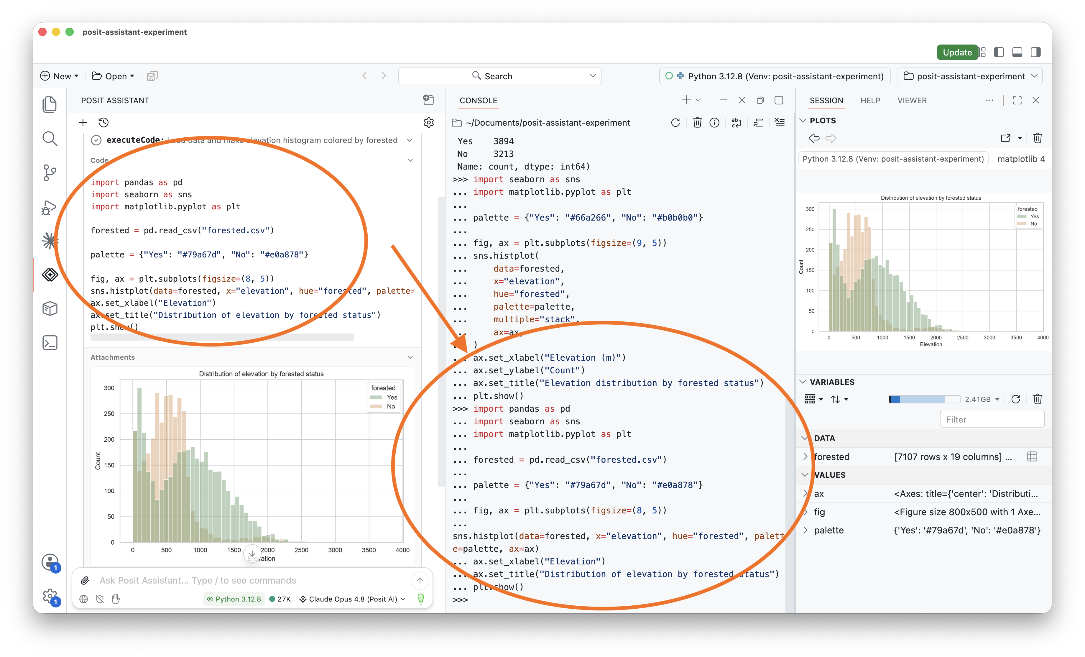This screenshot has height=657, width=1085.
Task: Show console info icon
Action: 714,122
